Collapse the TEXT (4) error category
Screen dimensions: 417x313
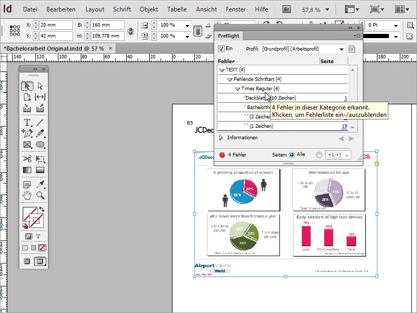pyautogui.click(x=222, y=70)
